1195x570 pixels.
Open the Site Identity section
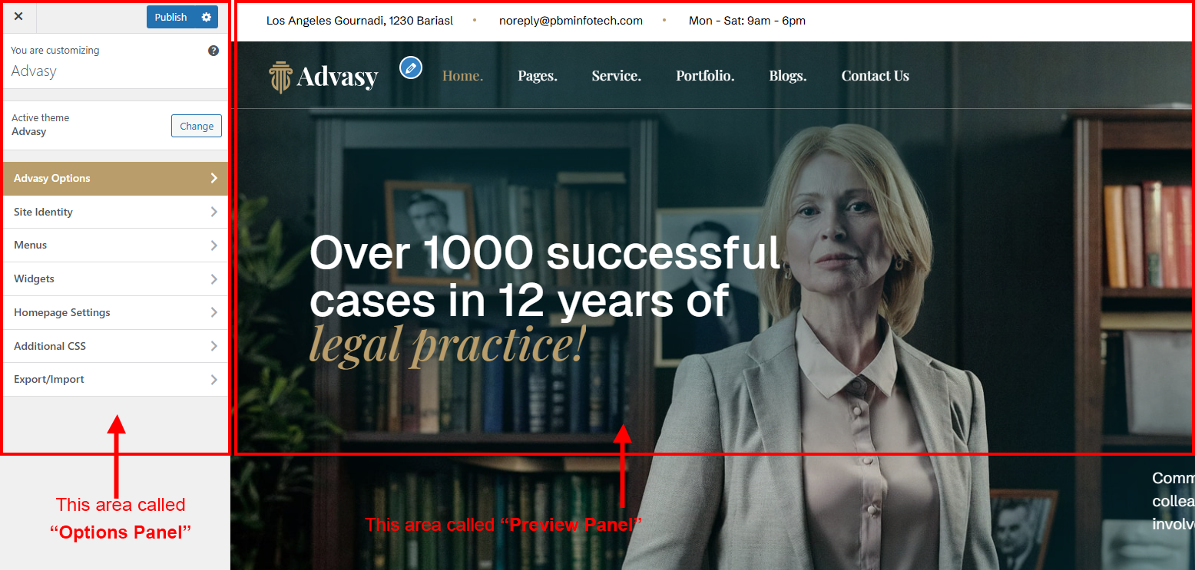tap(115, 212)
